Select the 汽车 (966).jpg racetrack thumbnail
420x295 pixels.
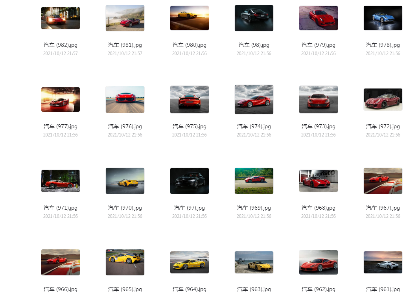pos(61,262)
